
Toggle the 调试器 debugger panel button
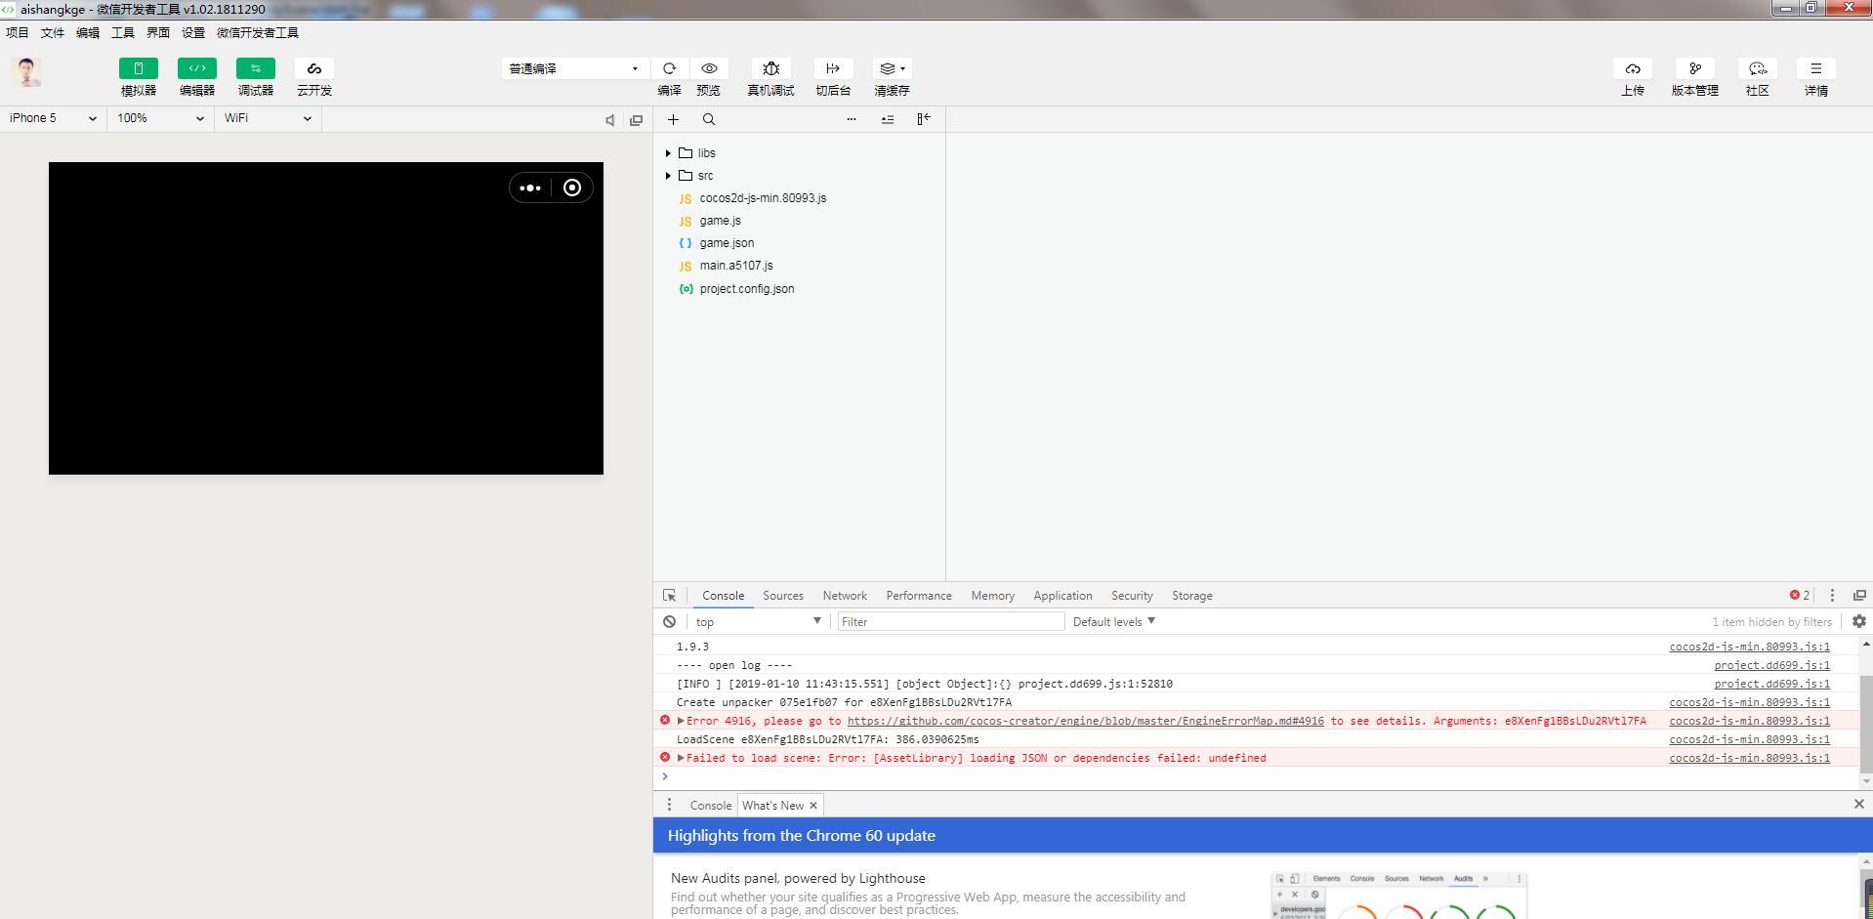pos(255,68)
